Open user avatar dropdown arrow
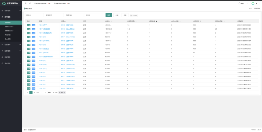The image size is (262, 132). point(256,3)
